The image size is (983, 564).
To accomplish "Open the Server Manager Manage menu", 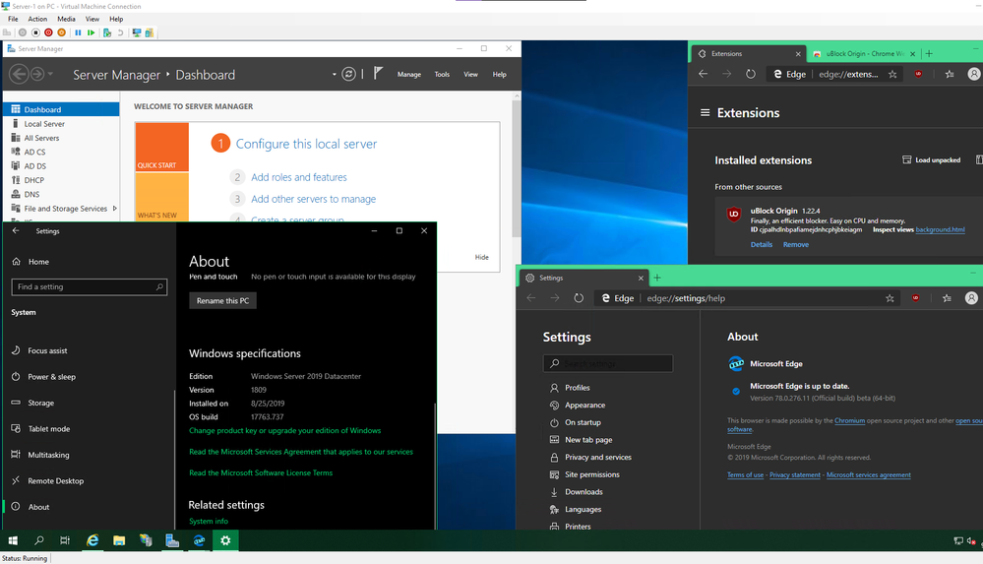I will (408, 74).
